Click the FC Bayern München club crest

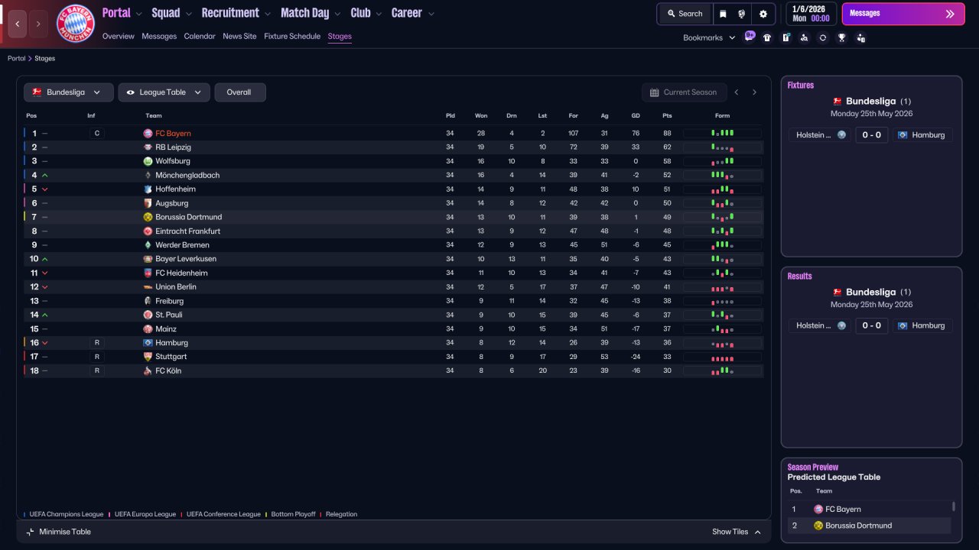click(76, 24)
